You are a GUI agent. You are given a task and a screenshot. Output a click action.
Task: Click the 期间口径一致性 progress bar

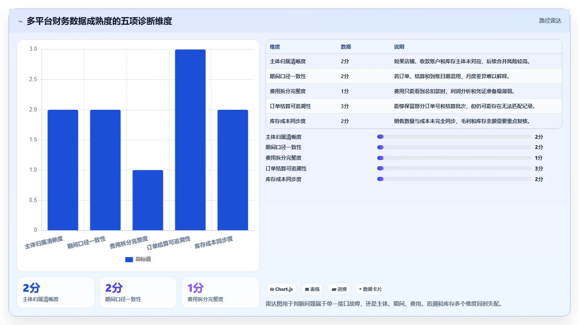[x=454, y=147]
